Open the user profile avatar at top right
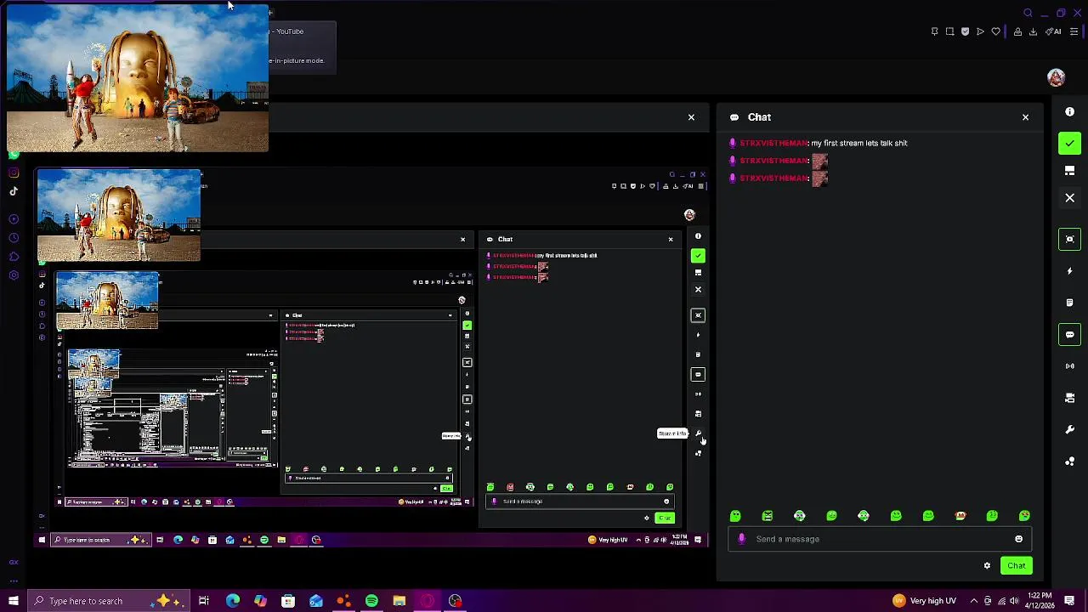The width and height of the screenshot is (1088, 612). click(x=1056, y=77)
